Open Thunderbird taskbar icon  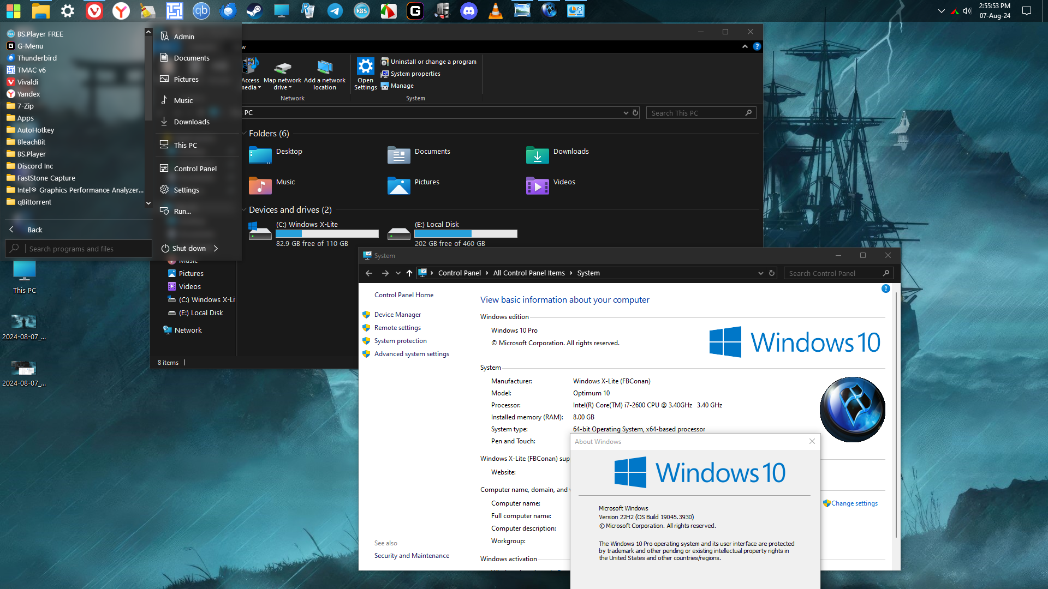pos(228,10)
